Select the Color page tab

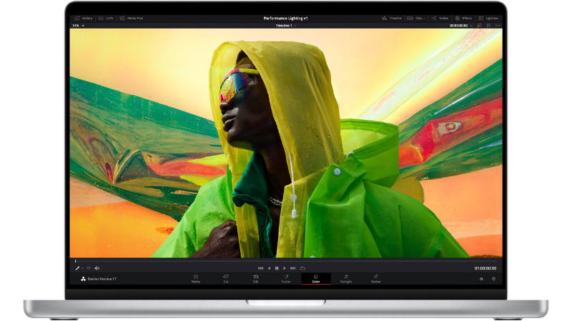316,279
